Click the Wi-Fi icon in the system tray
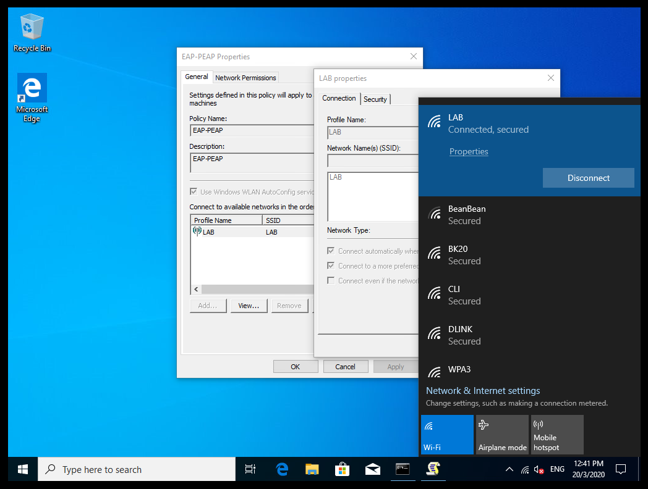The image size is (648, 489). 525,470
